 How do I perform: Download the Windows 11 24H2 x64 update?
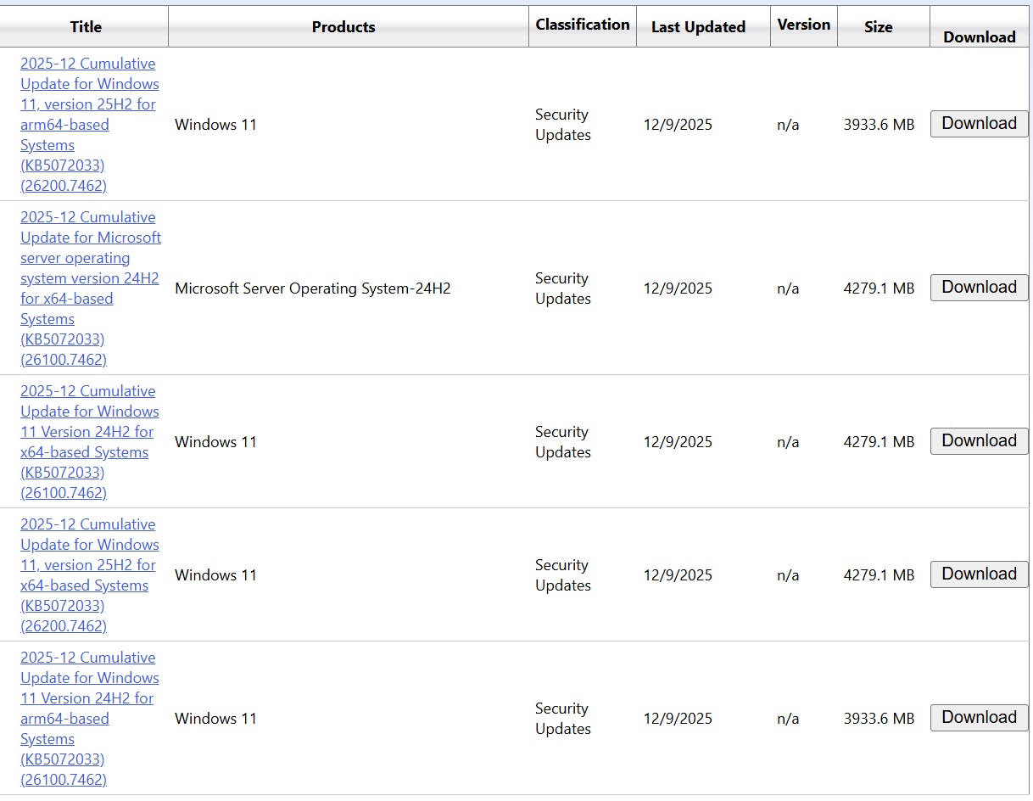coord(979,441)
